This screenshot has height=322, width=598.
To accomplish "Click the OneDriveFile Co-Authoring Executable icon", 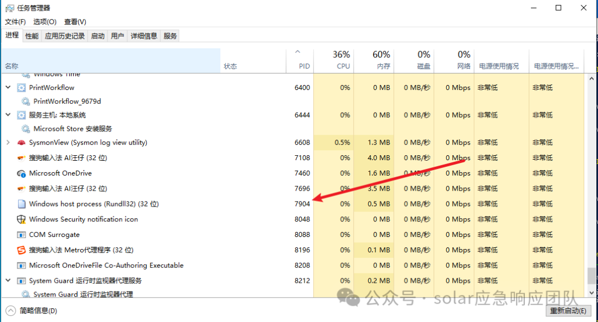I will pos(22,265).
